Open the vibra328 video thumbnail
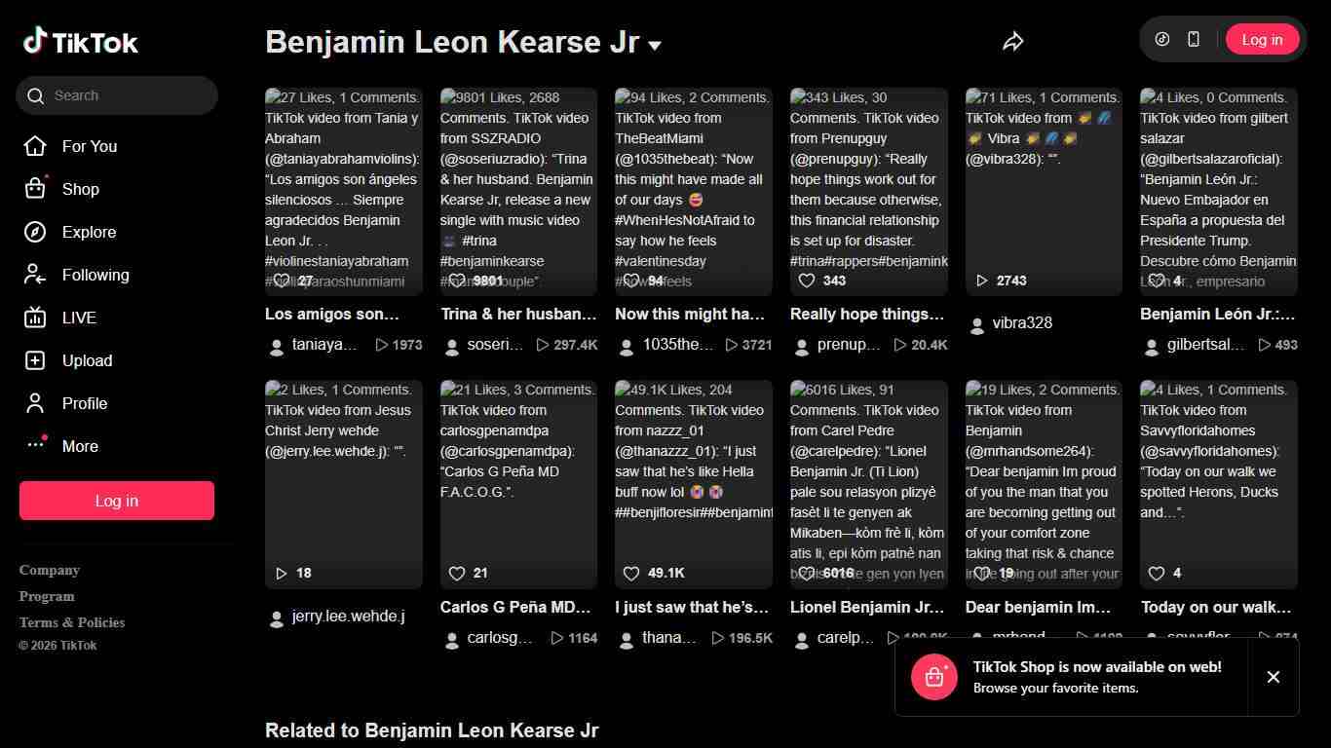The image size is (1331, 748). (x=1043, y=192)
